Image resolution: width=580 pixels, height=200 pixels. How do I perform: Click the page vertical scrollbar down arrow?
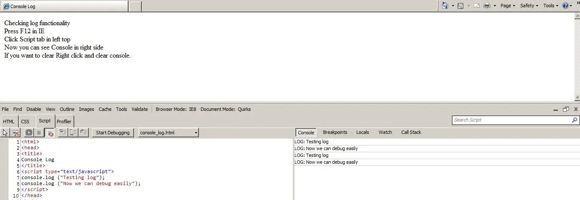tap(577, 99)
